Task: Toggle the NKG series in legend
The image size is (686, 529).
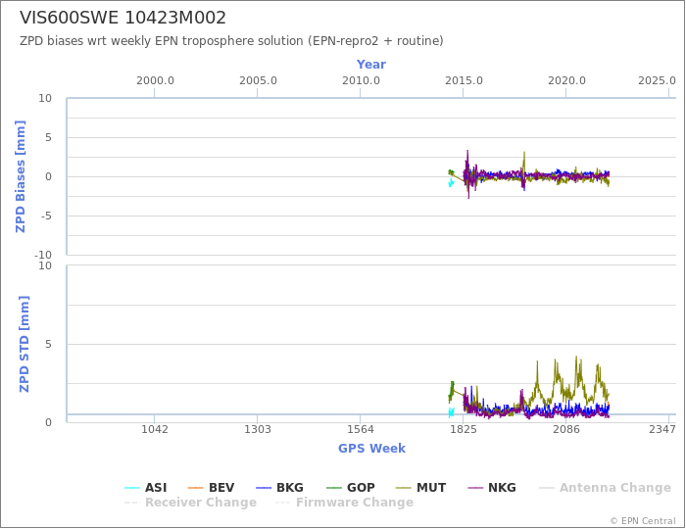Action: pos(492,488)
